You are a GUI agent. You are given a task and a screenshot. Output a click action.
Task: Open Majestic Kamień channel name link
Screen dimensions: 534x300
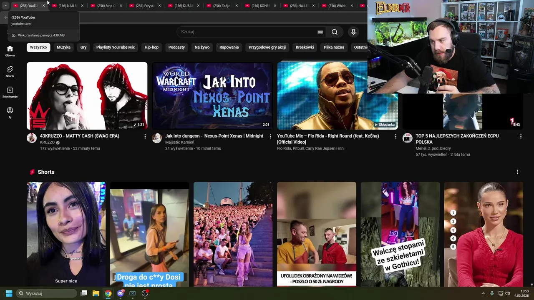click(x=179, y=142)
